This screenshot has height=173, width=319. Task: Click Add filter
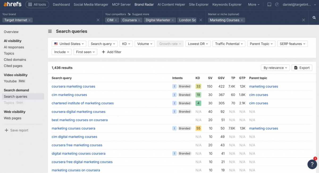pos(112,52)
